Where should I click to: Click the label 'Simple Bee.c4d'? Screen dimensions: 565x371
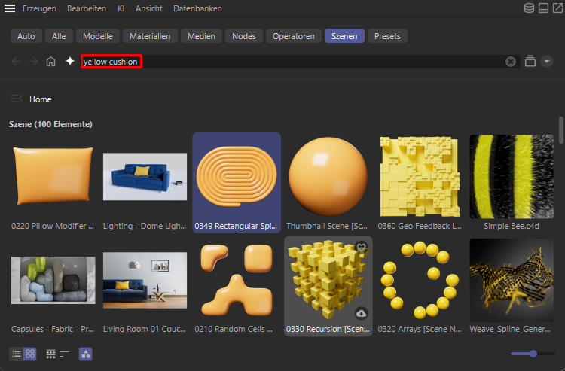click(512, 226)
